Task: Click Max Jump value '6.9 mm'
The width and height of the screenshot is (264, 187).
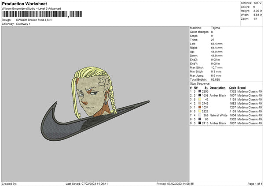Action: point(216,75)
